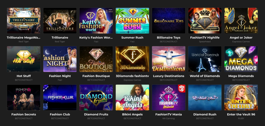Click the 3Diamonds fashiontv title link
Viewport: 265px width, 126px height.
132,76
